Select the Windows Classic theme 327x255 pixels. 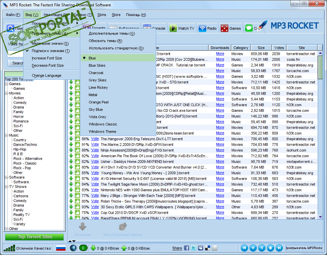[x=118, y=124]
